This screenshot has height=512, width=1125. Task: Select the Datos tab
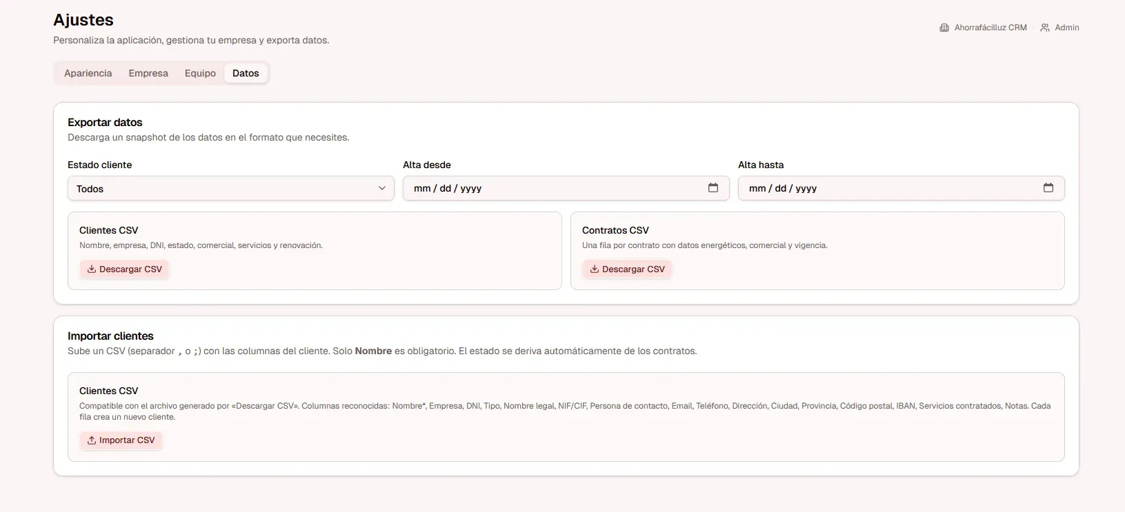246,73
